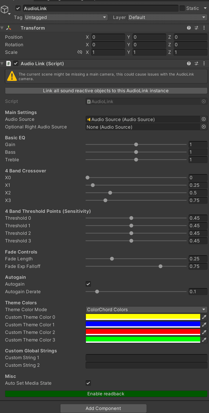The image size is (209, 413).
Task: Click the Link all sound reactive objects button
Action: point(106,91)
